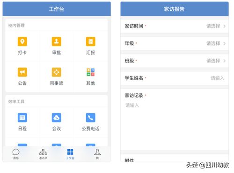The height and width of the screenshot is (173, 234).
Task: Click the 校内管理 section heading
Action: 16,25
